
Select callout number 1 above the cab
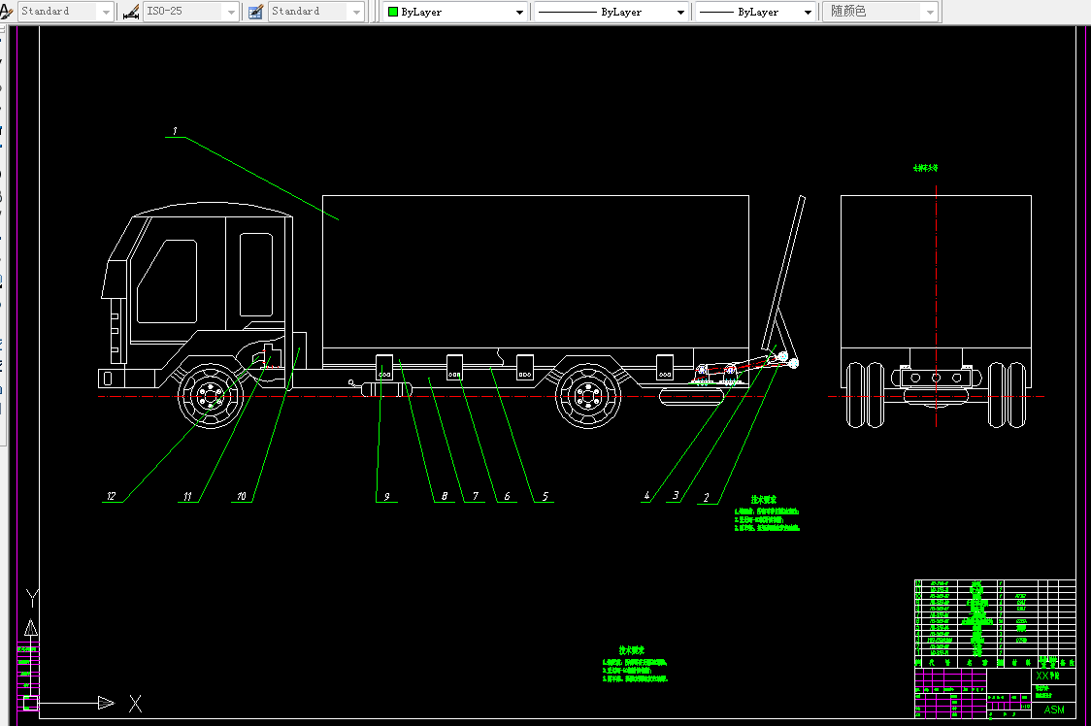[x=175, y=131]
